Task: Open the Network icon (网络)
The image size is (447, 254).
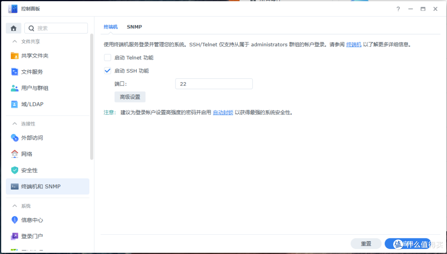Action: (14, 154)
